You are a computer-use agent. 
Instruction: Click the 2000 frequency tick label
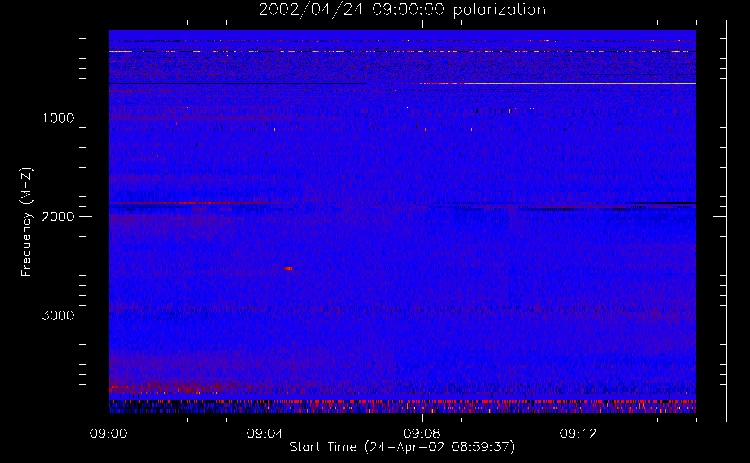tap(58, 217)
